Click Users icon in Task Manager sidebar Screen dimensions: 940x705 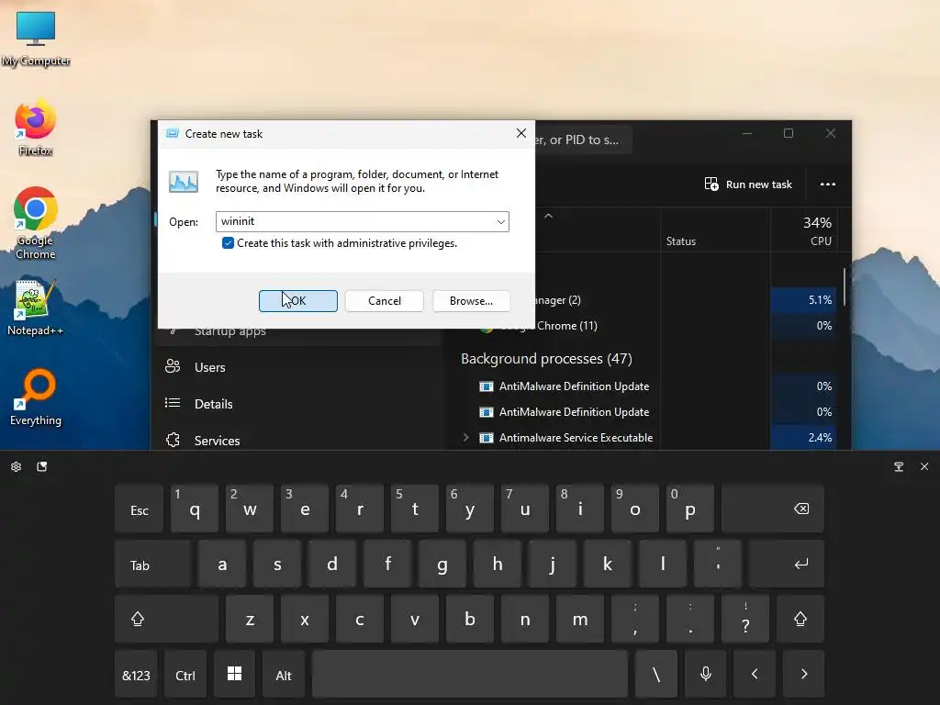click(173, 366)
